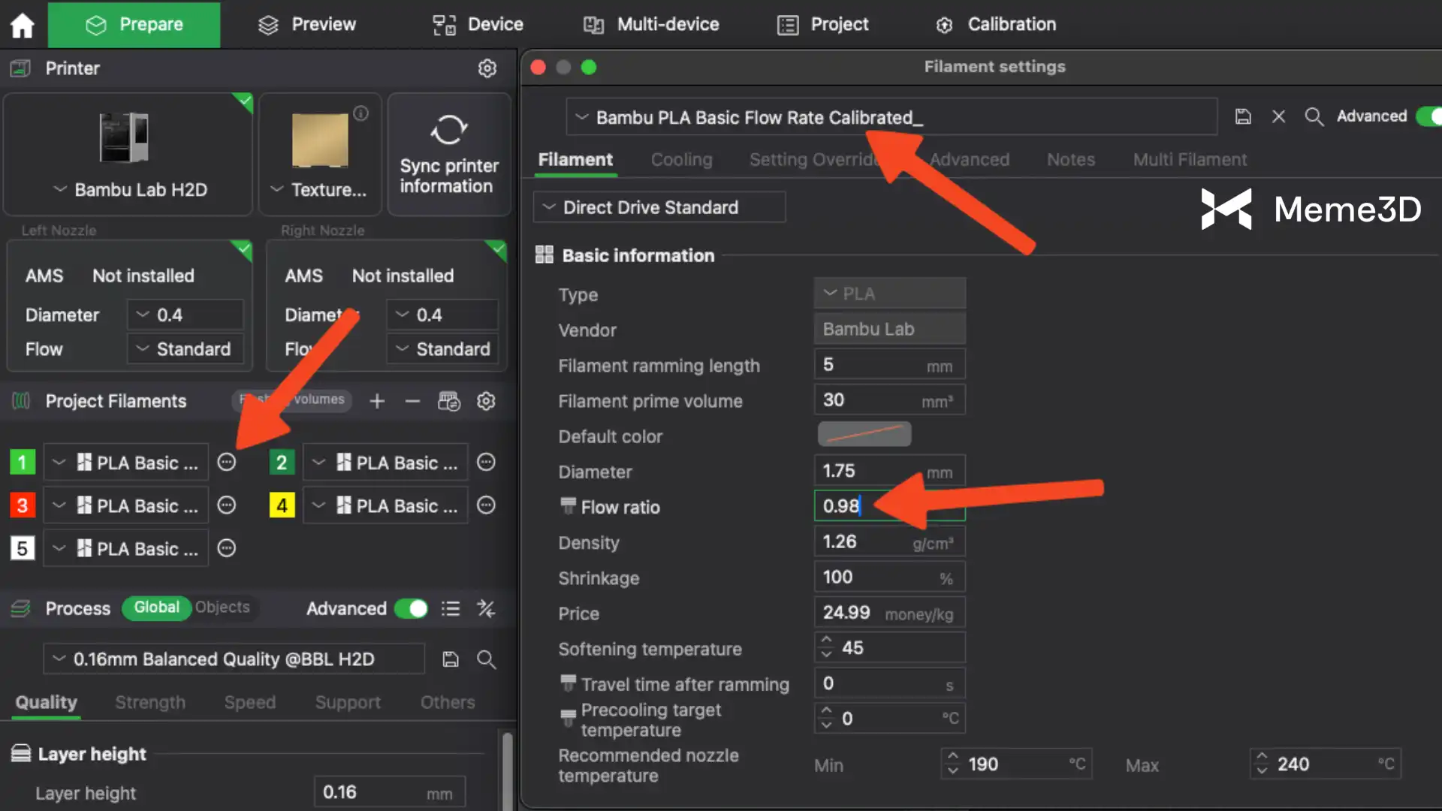1442x811 pixels.
Task: Click Sync printer information button
Action: coord(449,155)
